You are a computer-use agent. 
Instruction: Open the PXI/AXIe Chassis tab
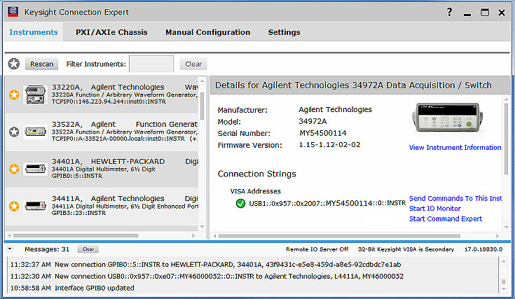[111, 32]
